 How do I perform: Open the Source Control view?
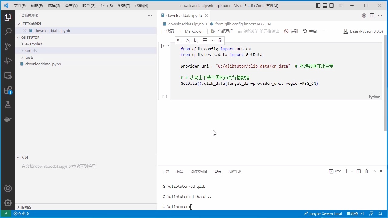[8, 46]
